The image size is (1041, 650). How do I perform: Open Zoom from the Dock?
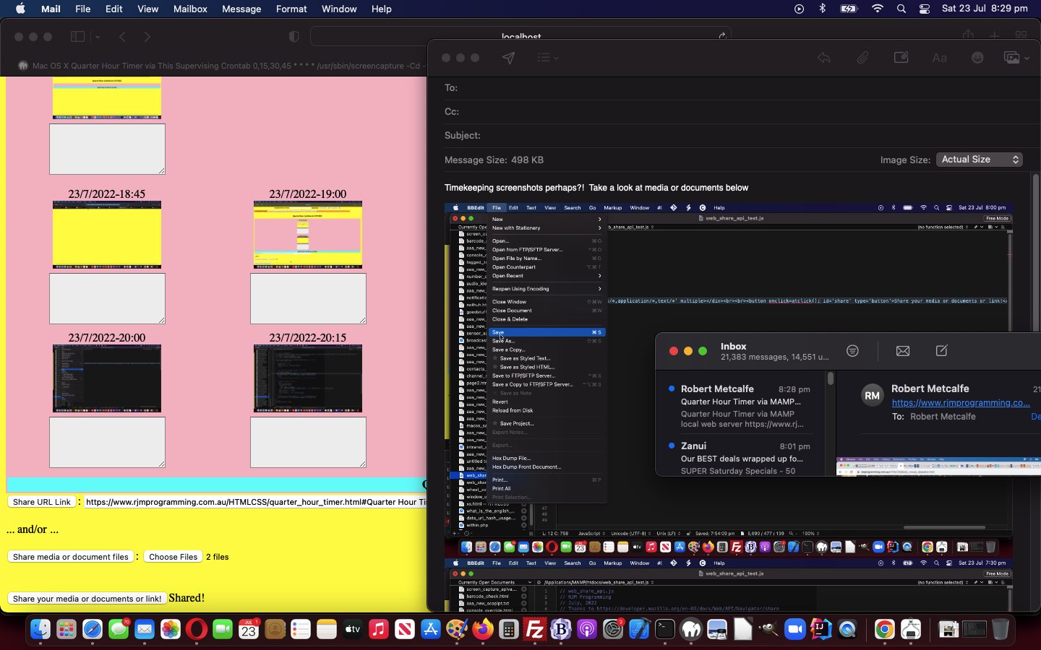(x=795, y=630)
